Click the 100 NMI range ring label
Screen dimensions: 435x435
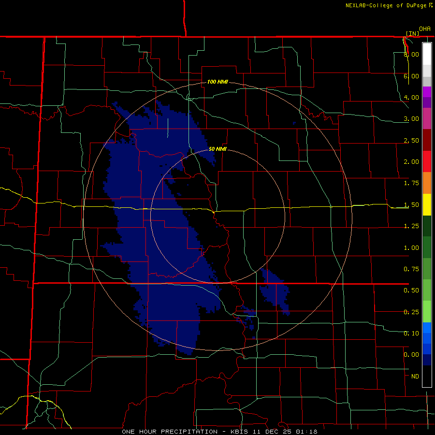[217, 82]
